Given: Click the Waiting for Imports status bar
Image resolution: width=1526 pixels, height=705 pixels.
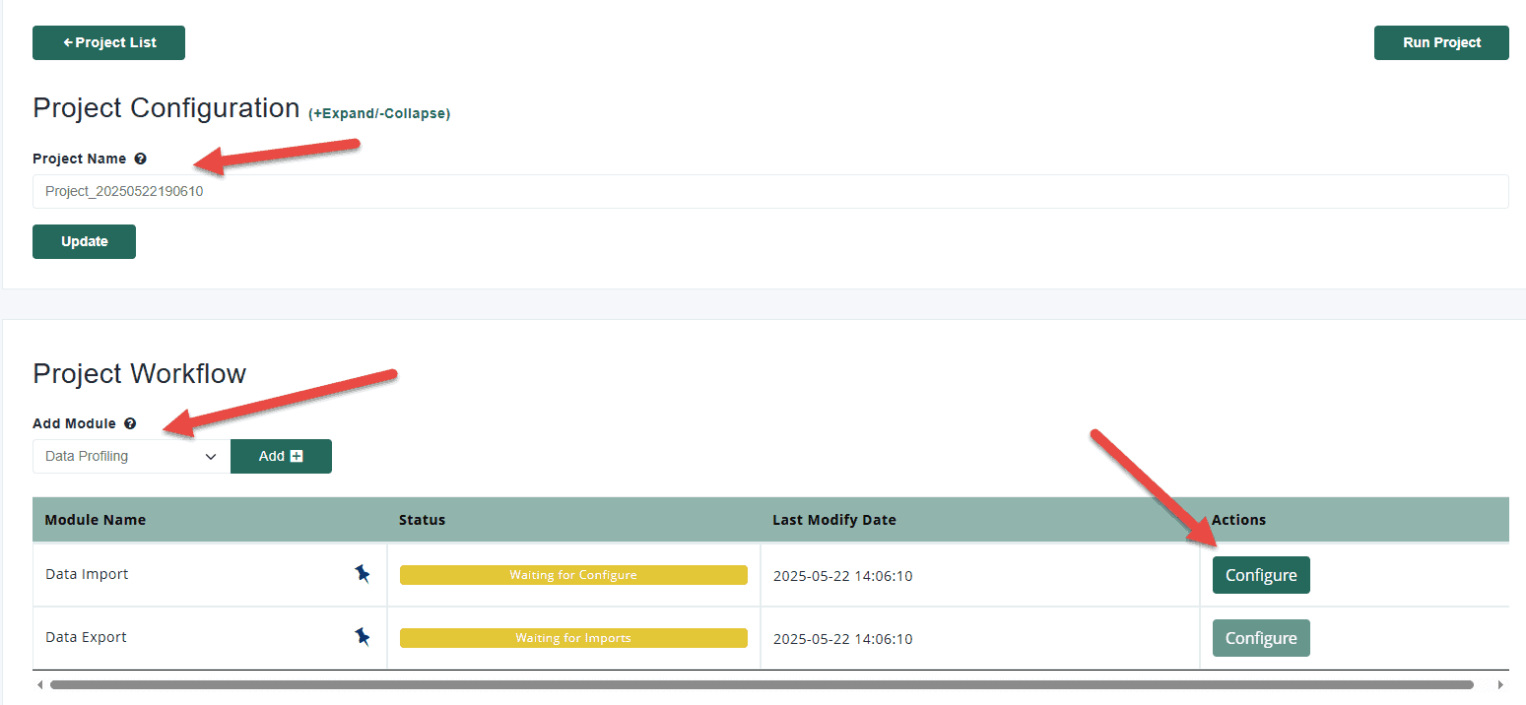Looking at the screenshot, I should (572, 638).
